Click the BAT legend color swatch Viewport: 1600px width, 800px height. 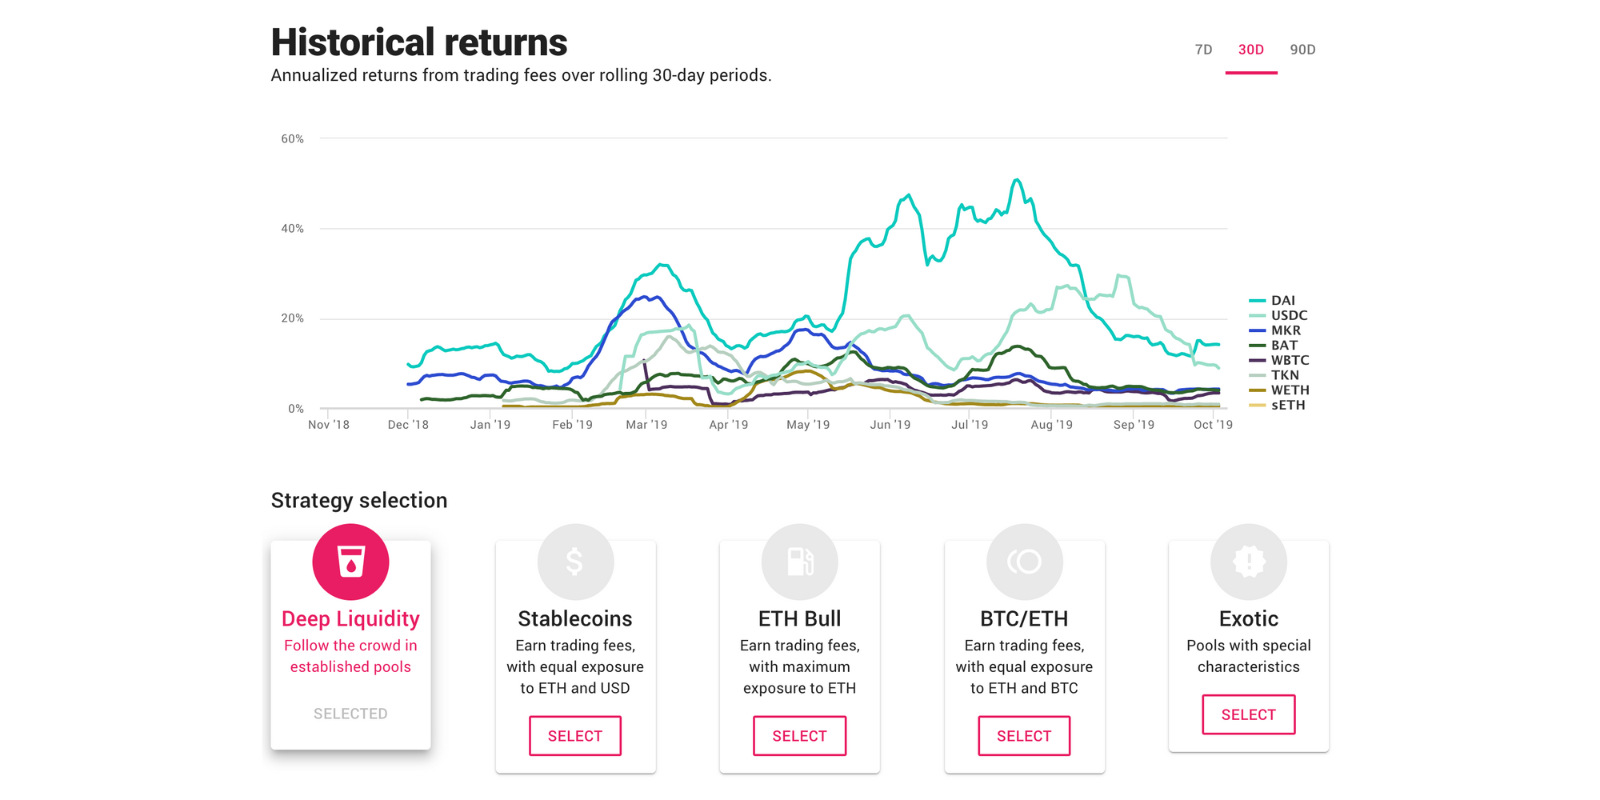[x=1257, y=346]
